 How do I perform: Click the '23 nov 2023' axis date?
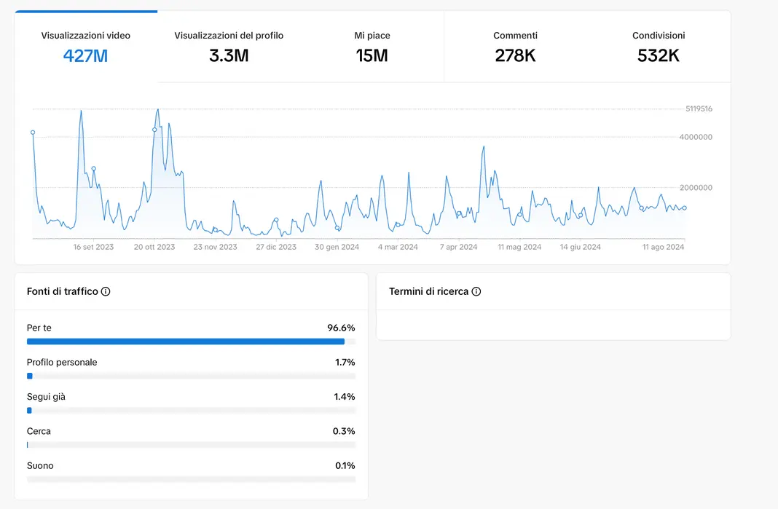216,247
